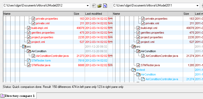203x99 pixels.
Task: Select right AirConditionController.java in dark red
Action: click(162, 56)
